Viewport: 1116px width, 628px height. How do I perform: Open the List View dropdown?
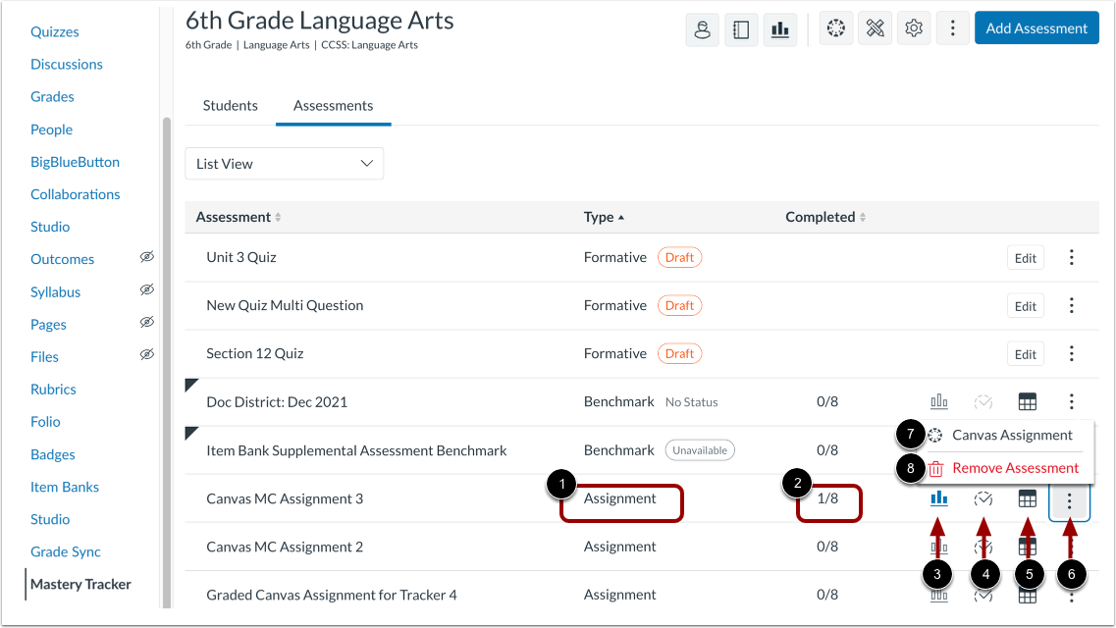[284, 164]
